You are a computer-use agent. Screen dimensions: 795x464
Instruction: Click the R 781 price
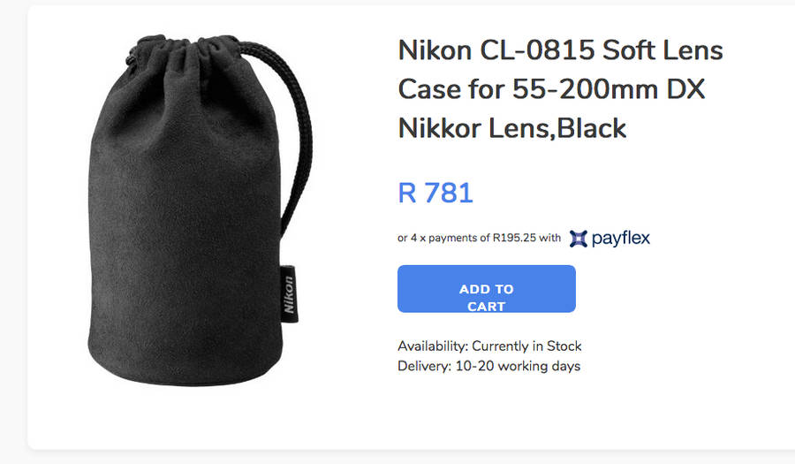click(435, 192)
